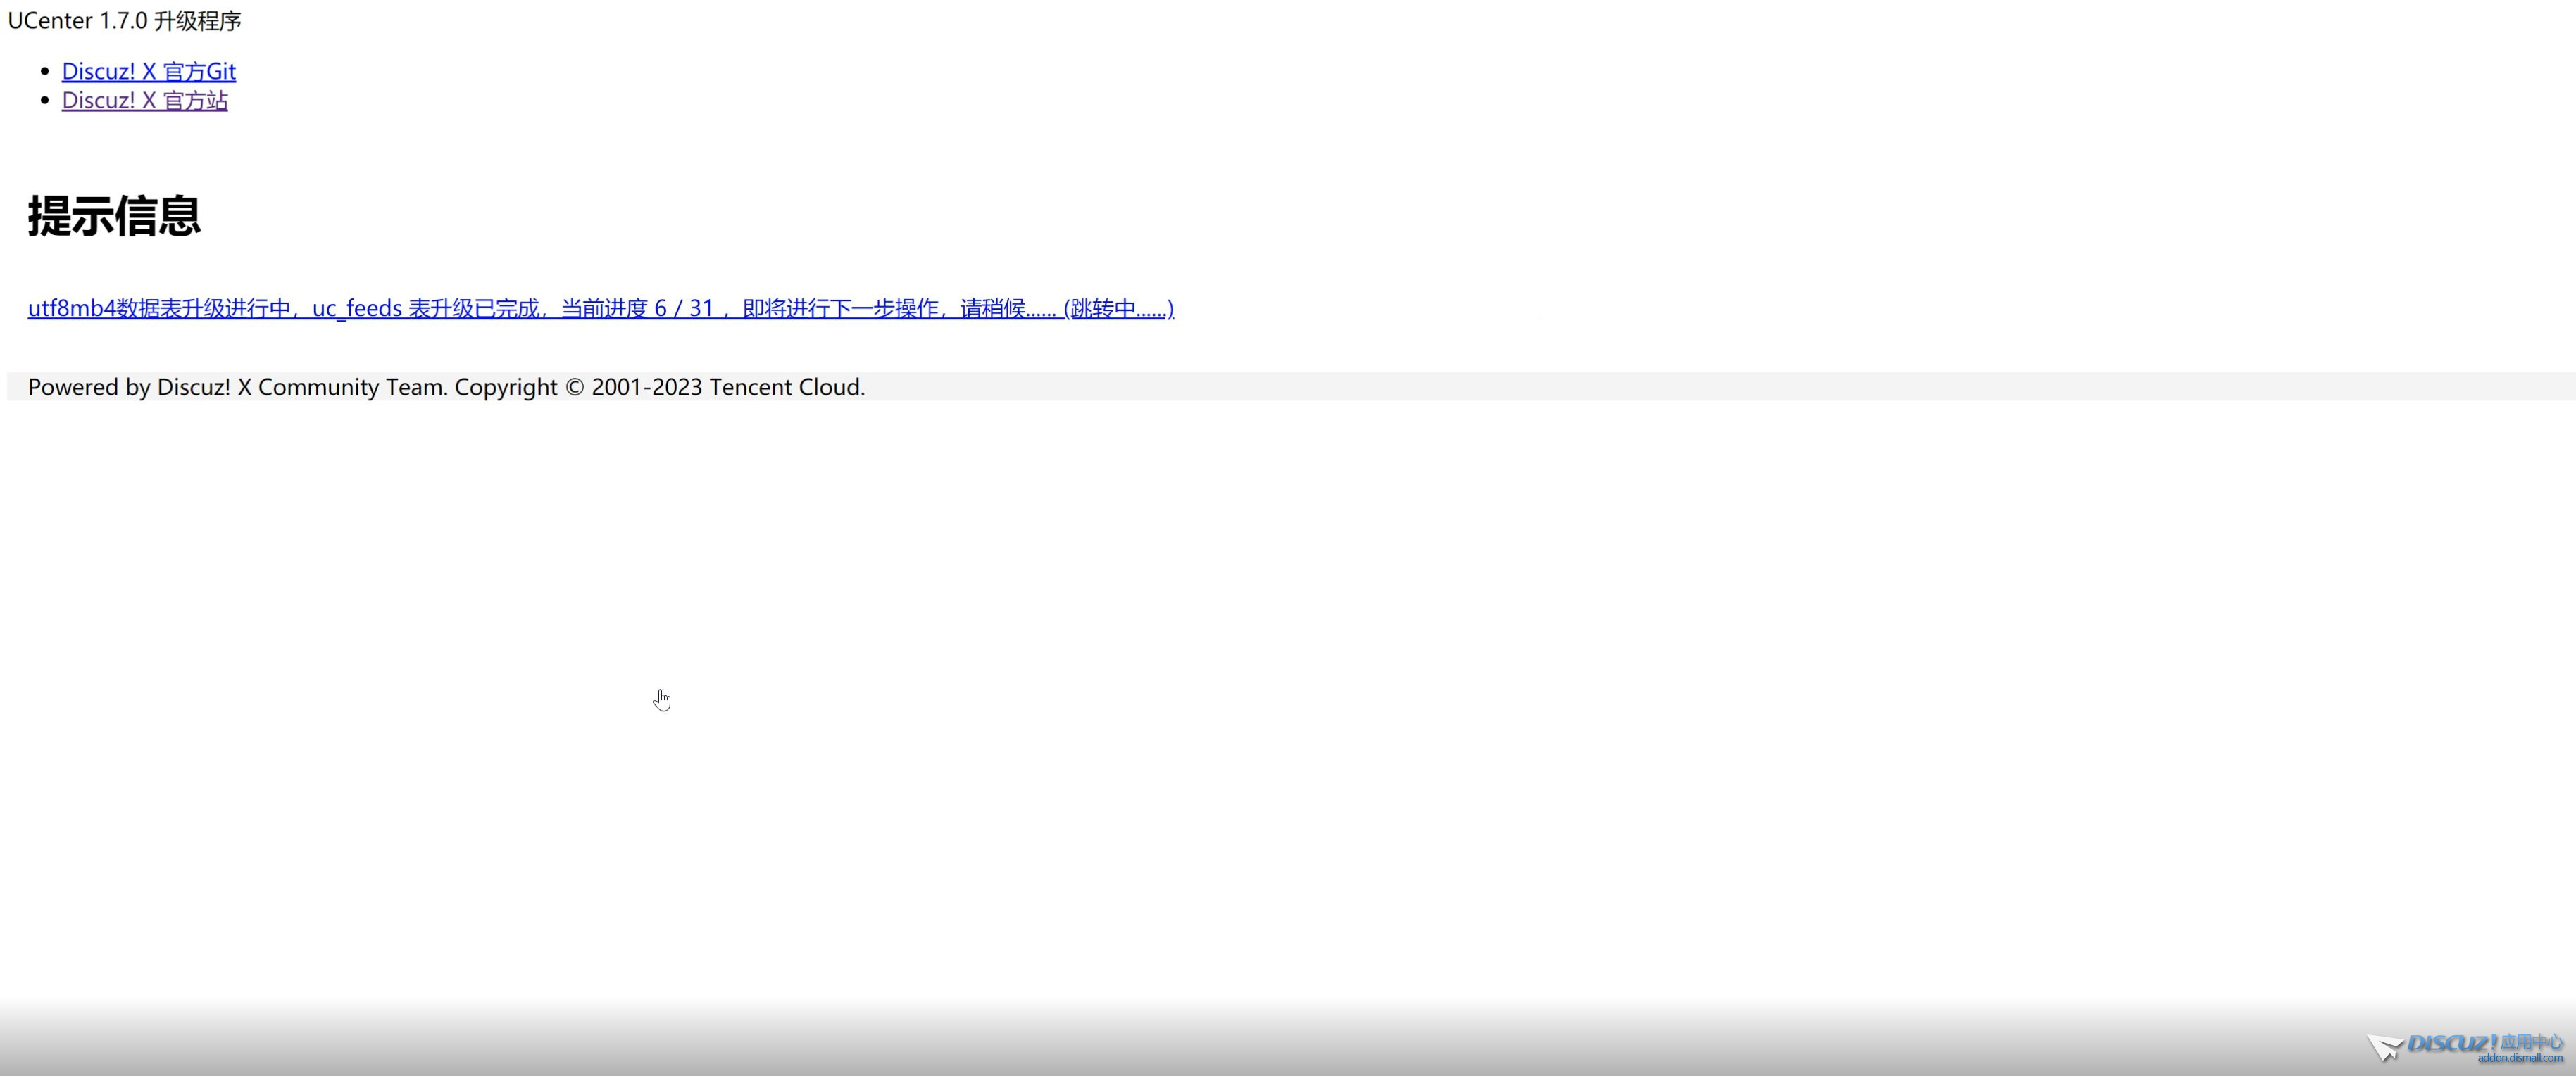This screenshot has width=2576, height=1076.
Task: Click the uc_feeds table name in message
Action: [357, 308]
